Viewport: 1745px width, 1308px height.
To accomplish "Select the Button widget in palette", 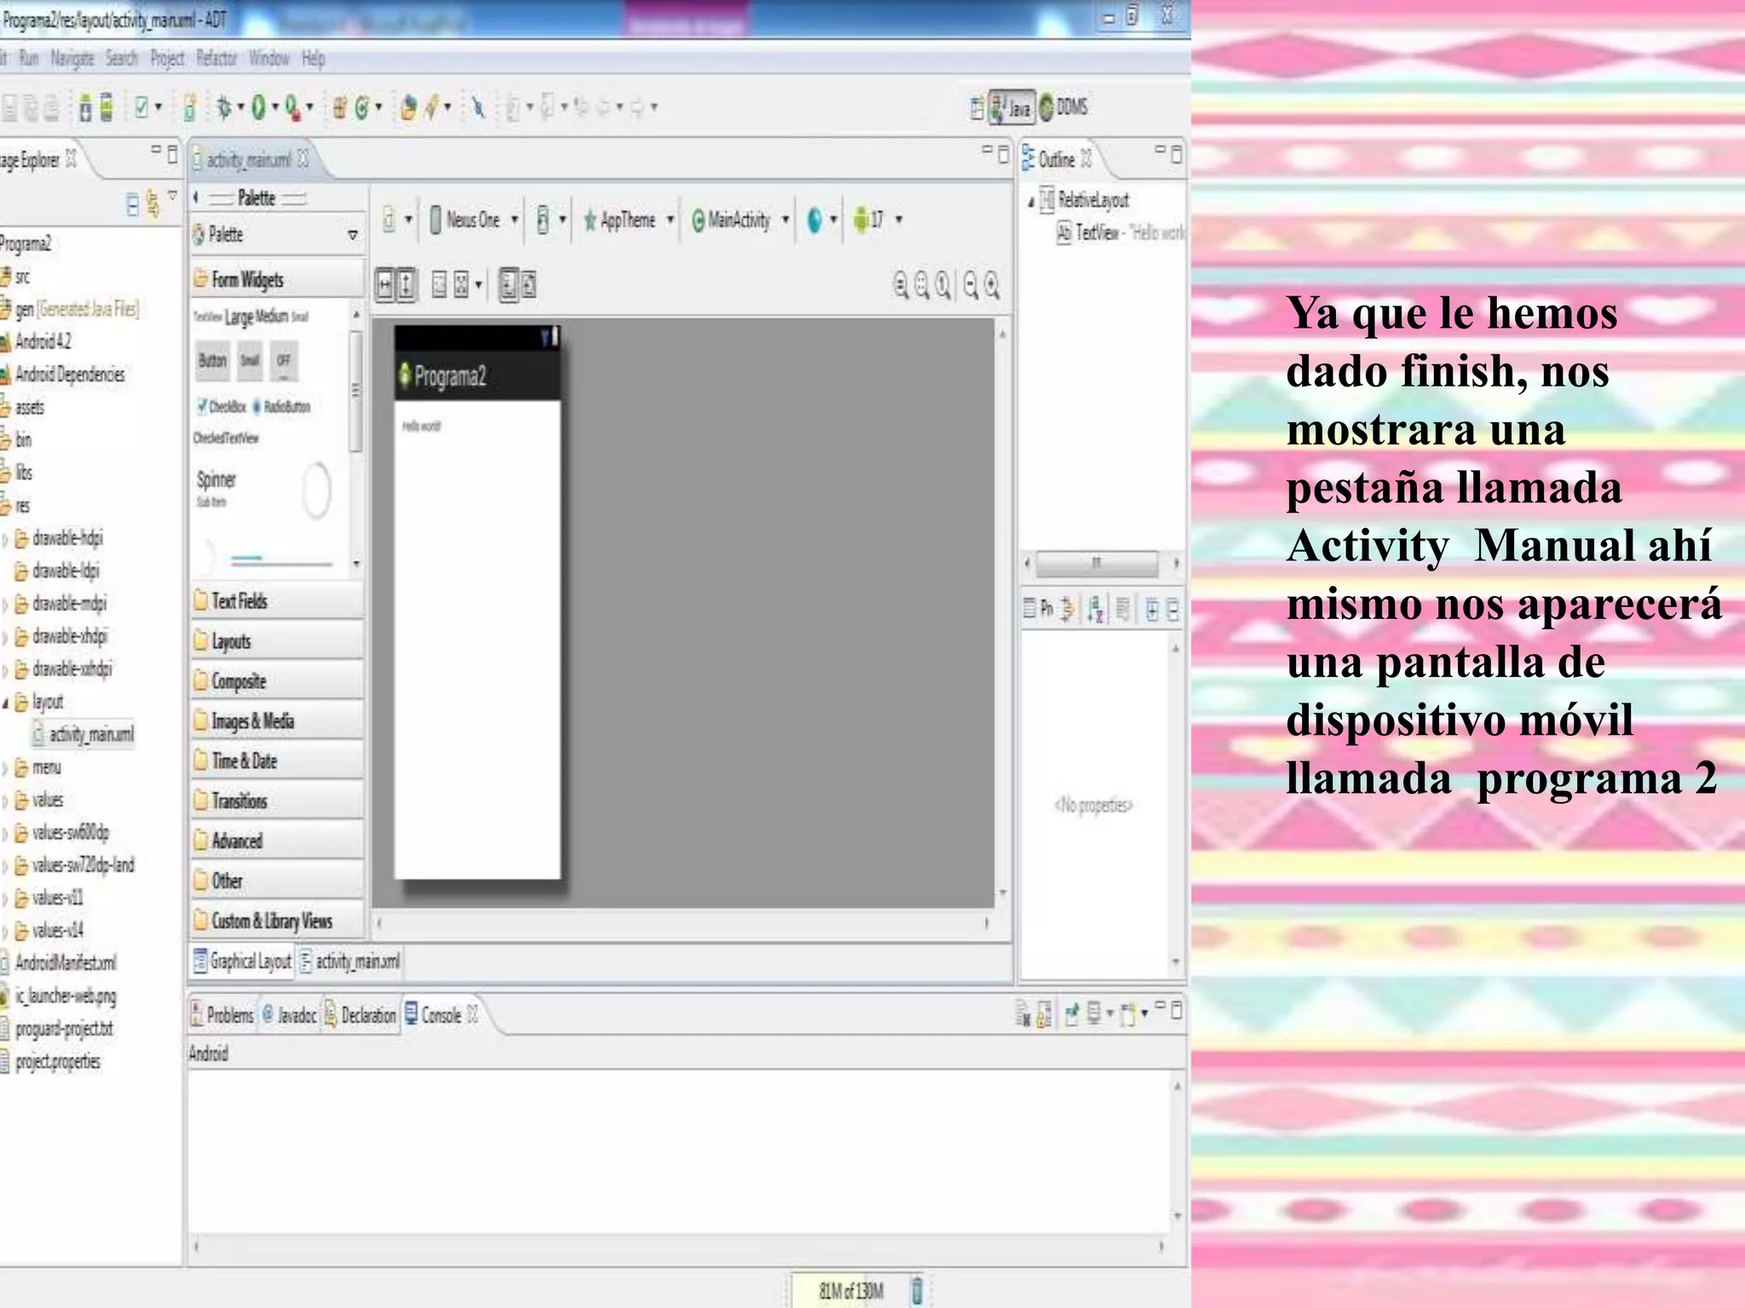I will point(213,361).
